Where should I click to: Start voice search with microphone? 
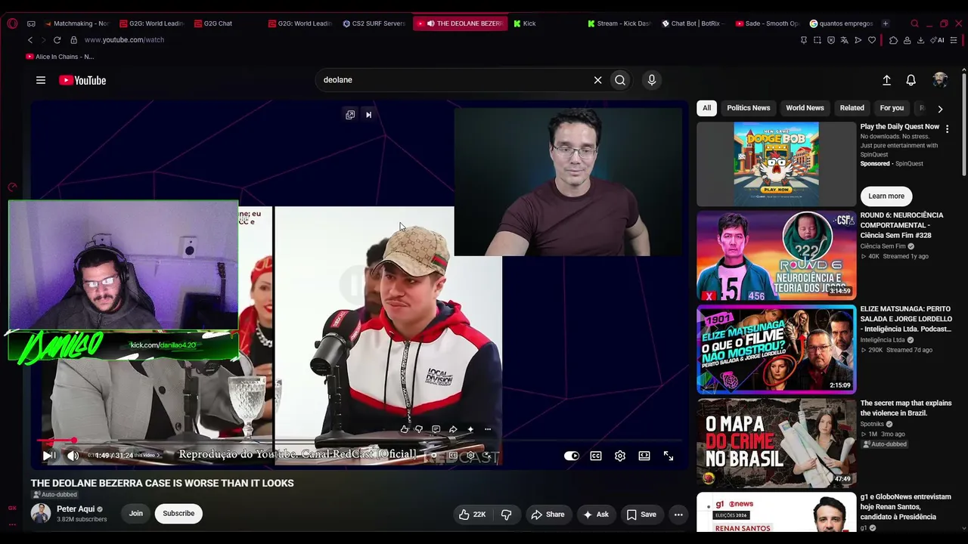pos(651,80)
